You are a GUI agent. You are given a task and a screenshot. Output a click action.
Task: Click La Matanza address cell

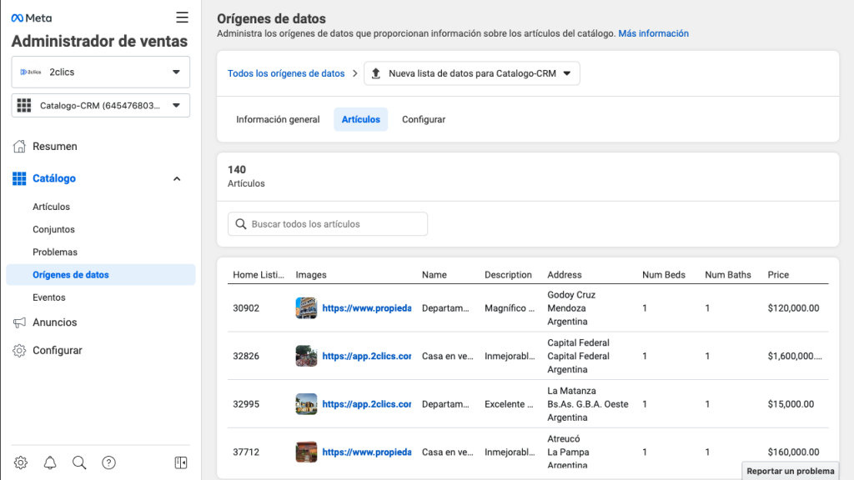588,404
